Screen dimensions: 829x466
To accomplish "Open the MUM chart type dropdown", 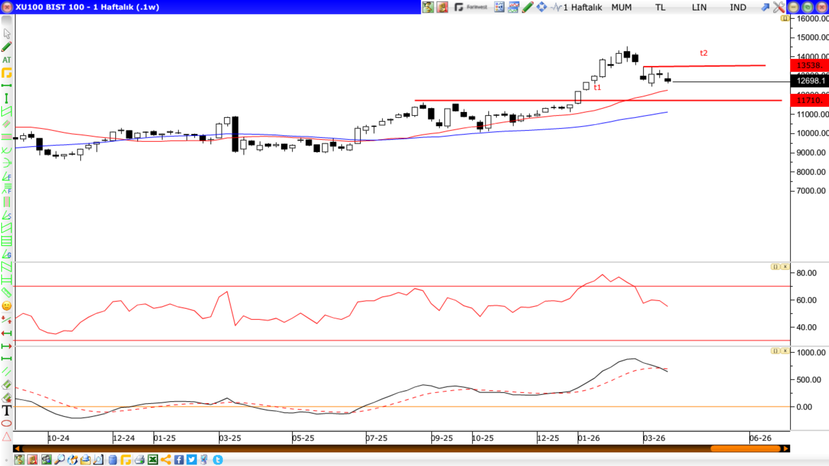I will point(621,7).
